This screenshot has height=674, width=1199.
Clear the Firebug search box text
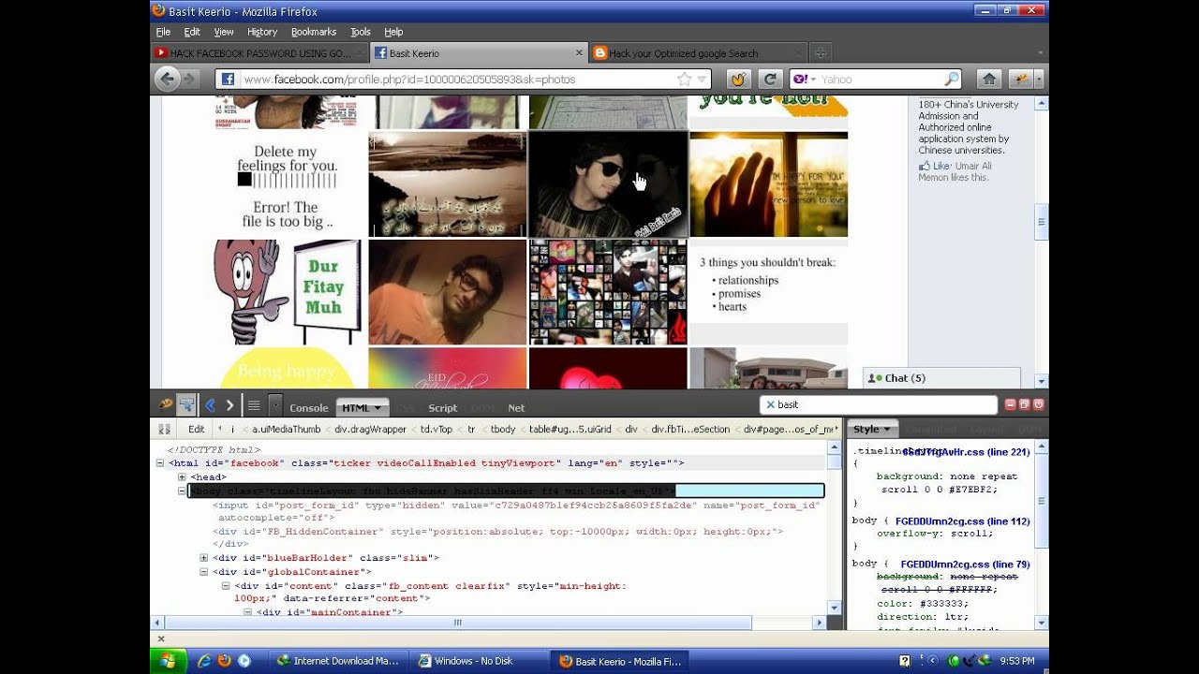[770, 405]
